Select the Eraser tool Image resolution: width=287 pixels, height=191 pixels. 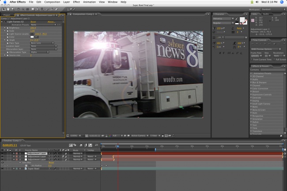click(x=57, y=9)
